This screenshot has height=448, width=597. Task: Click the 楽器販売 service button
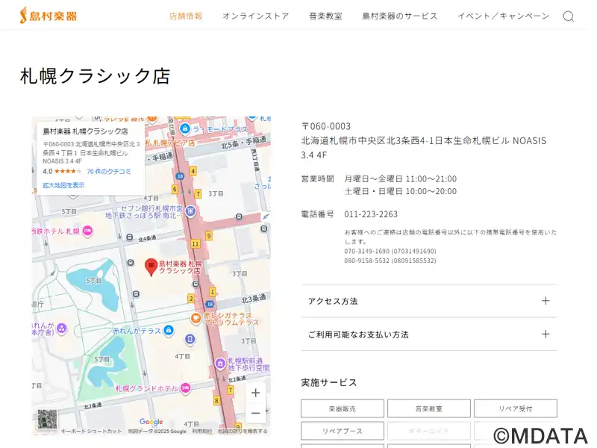click(343, 408)
